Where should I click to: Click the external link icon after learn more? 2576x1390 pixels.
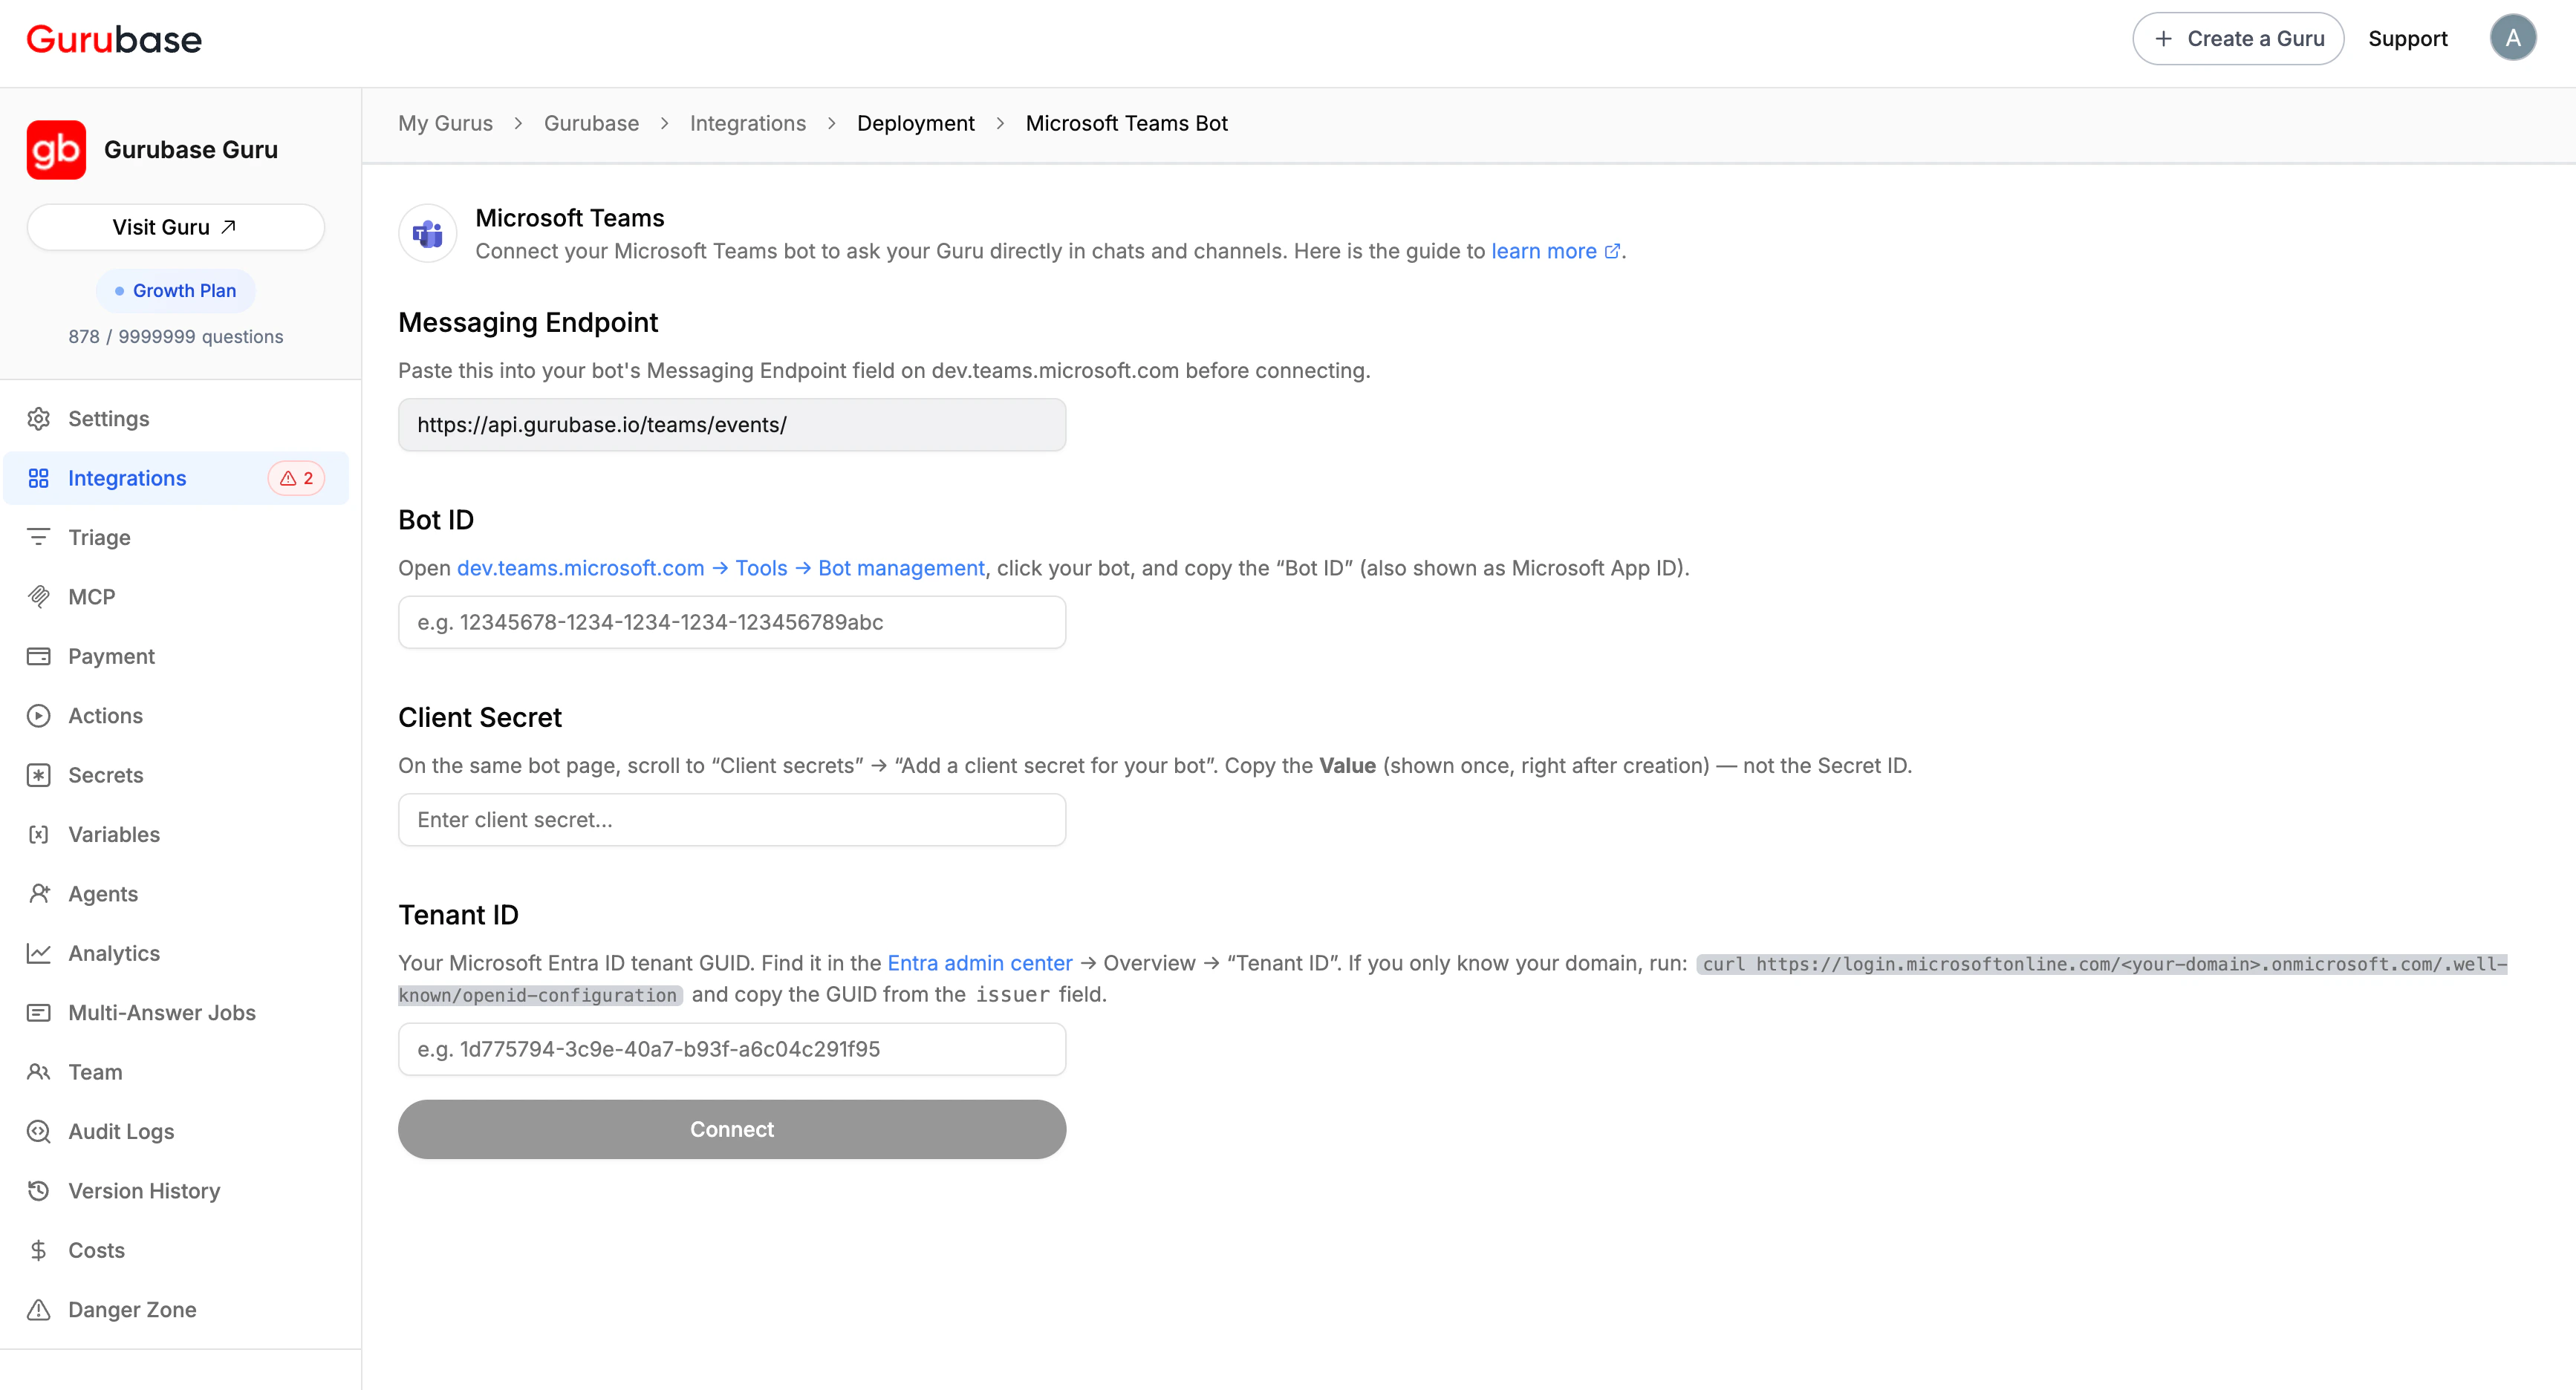(1612, 252)
